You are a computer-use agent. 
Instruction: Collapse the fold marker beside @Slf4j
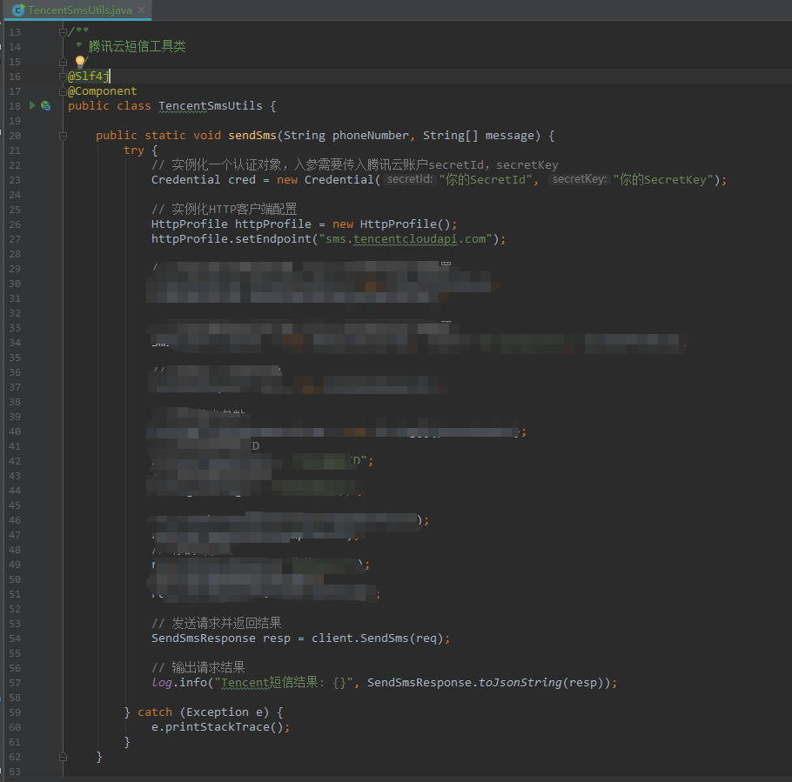pos(63,77)
